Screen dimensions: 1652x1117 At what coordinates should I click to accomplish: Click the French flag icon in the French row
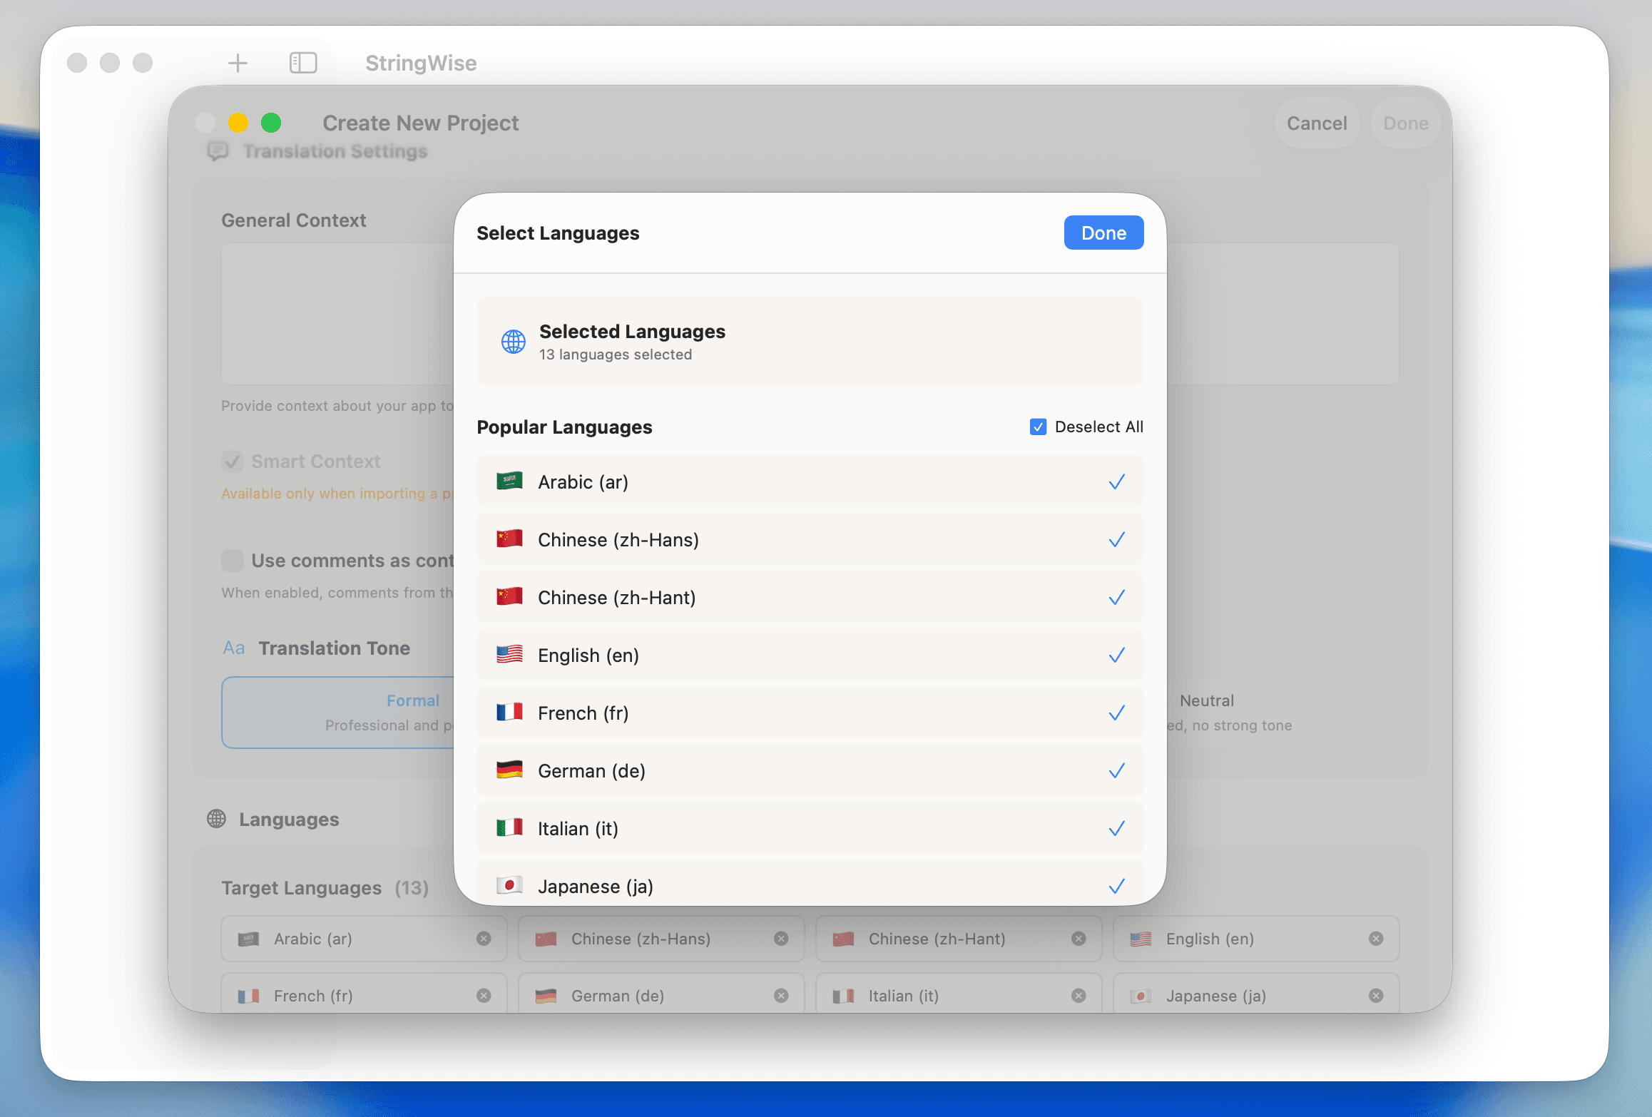click(509, 712)
